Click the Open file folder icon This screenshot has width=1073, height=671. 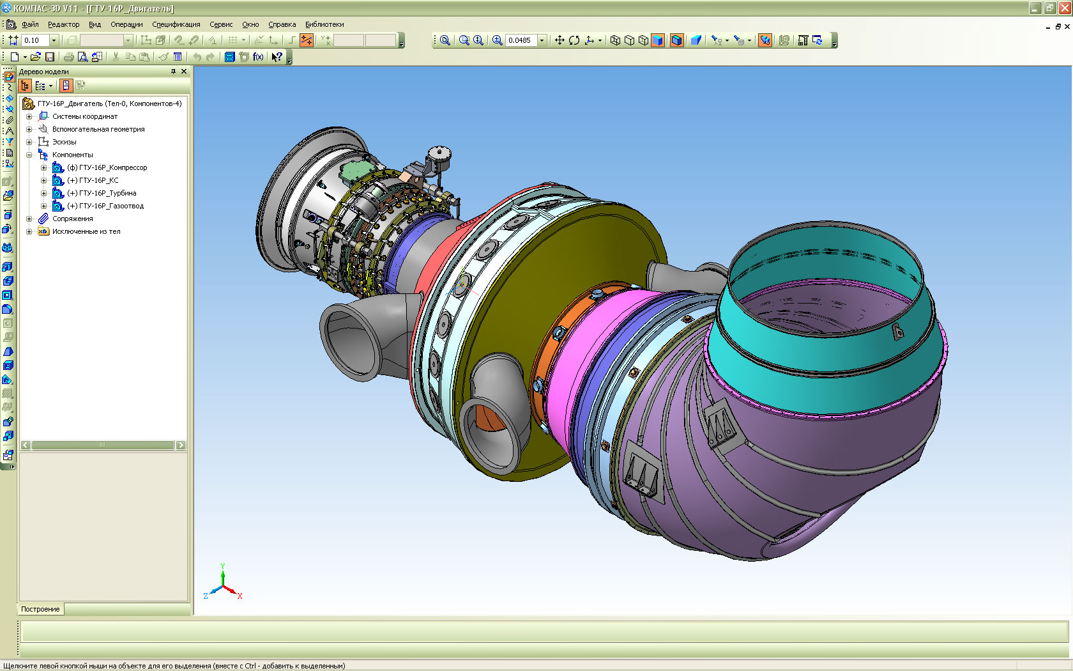pos(36,57)
